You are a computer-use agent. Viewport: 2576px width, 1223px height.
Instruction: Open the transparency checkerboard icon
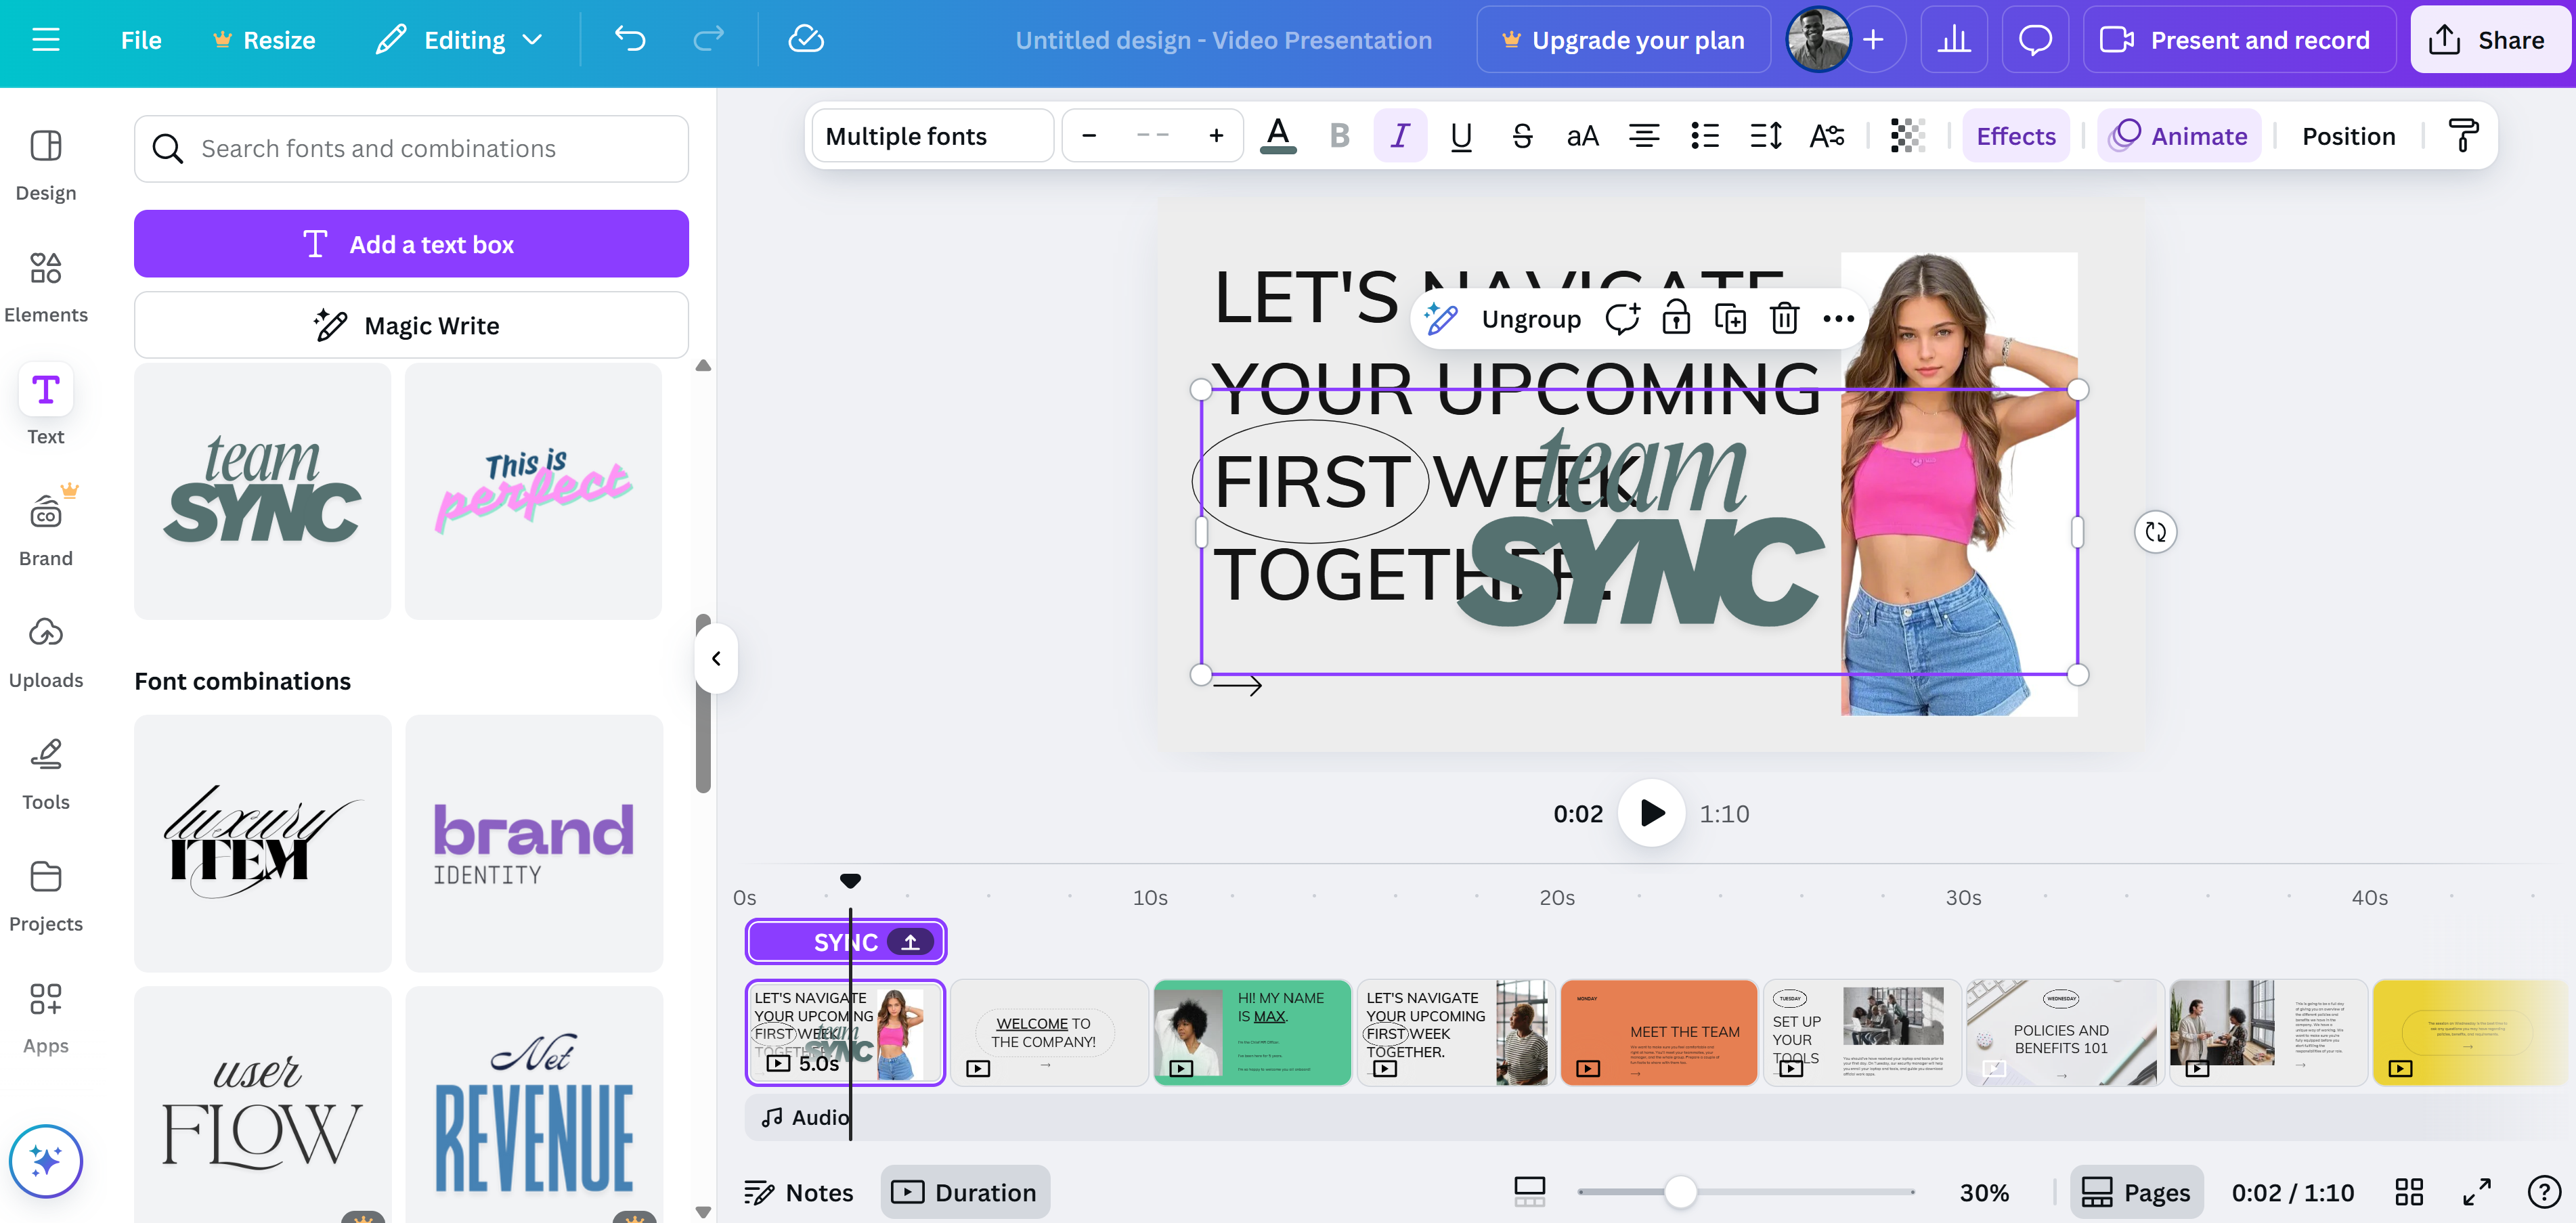point(1907,136)
